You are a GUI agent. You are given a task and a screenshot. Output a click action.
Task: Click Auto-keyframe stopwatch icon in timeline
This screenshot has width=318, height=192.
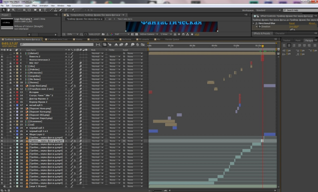click(137, 45)
